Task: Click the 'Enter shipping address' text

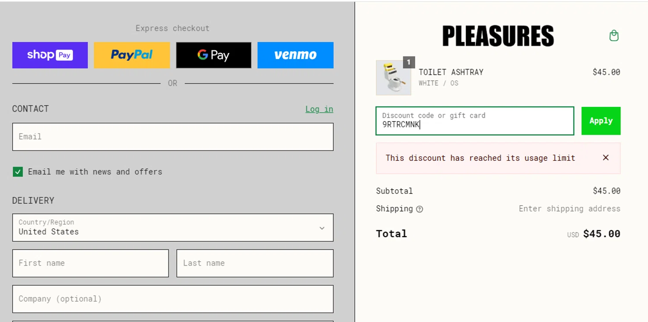Action: click(x=569, y=209)
